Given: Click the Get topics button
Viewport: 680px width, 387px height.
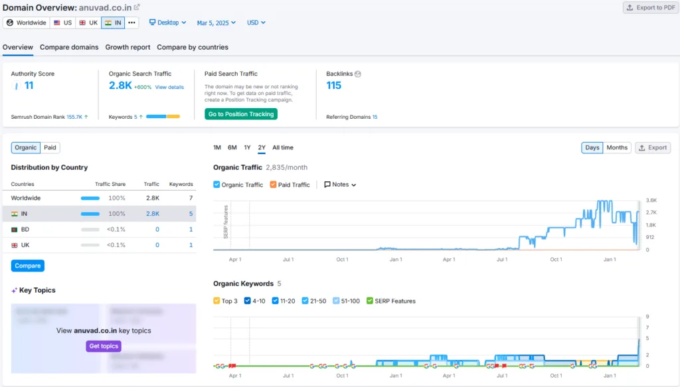Looking at the screenshot, I should [104, 346].
